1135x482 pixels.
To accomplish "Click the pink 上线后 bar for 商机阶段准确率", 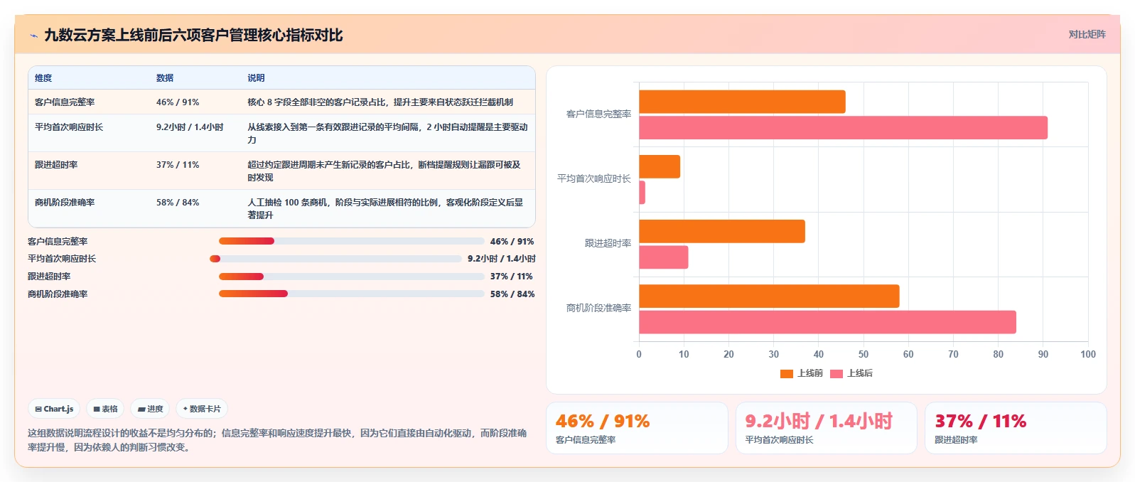I will [x=827, y=322].
